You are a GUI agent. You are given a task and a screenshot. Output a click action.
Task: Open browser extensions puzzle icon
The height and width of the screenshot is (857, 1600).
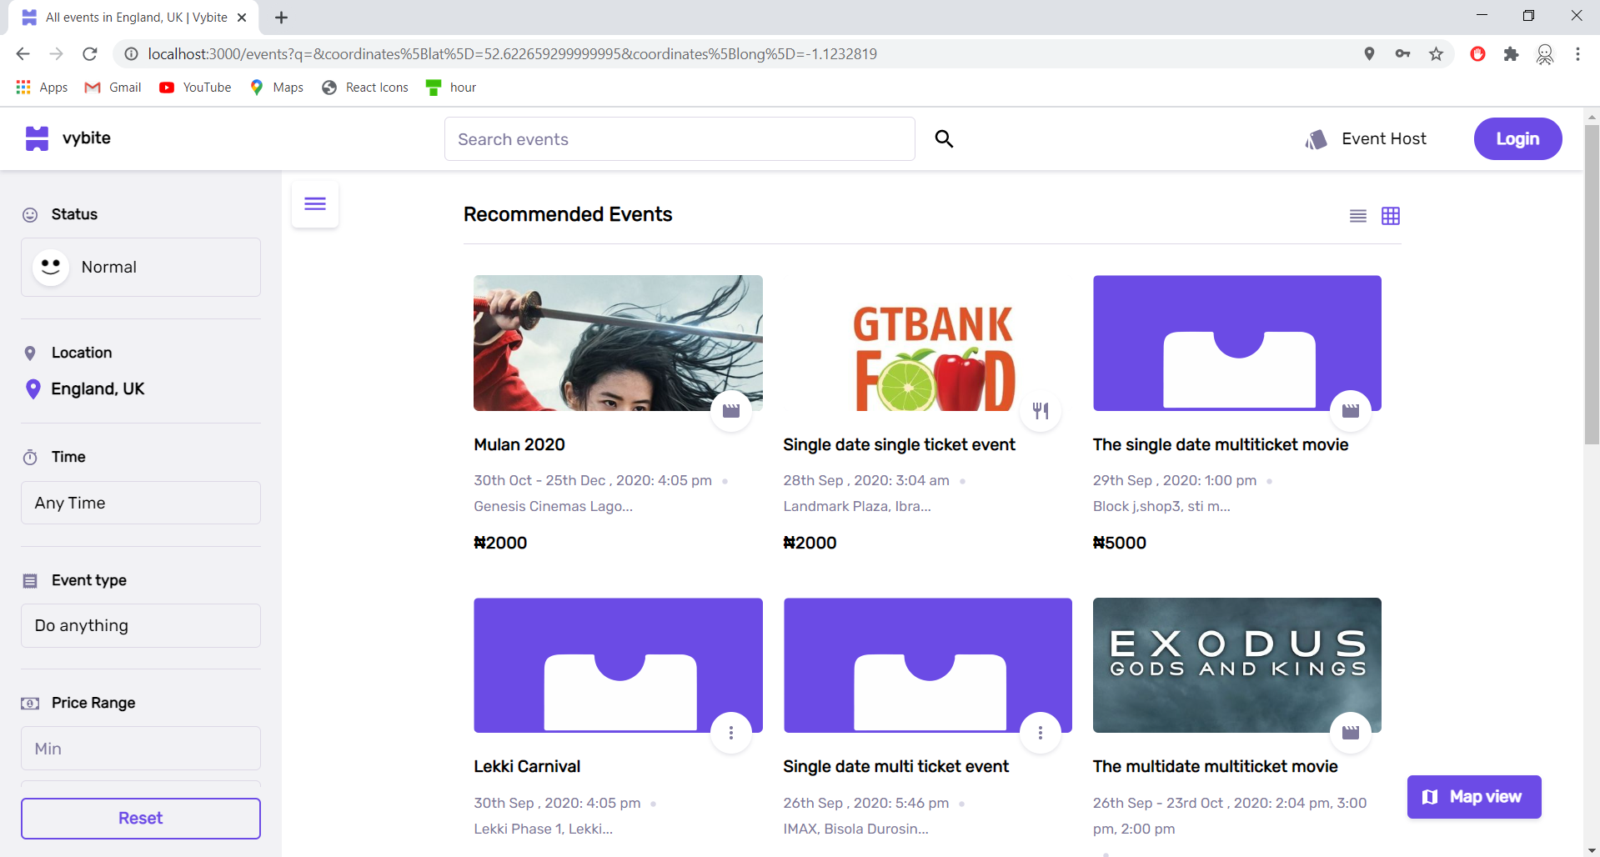[x=1511, y=54]
